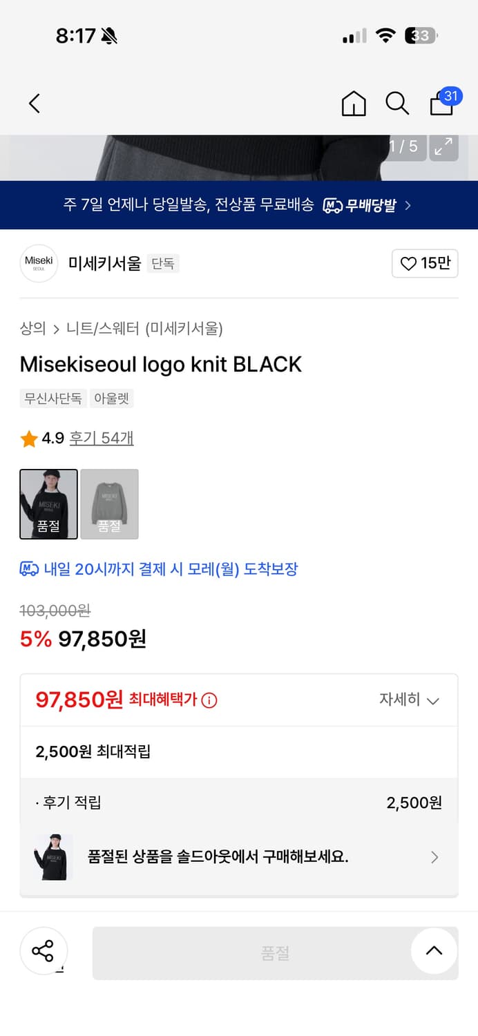The image size is (478, 1036).
Task: Toggle the wishlist heart showing 15만
Action: click(x=424, y=263)
